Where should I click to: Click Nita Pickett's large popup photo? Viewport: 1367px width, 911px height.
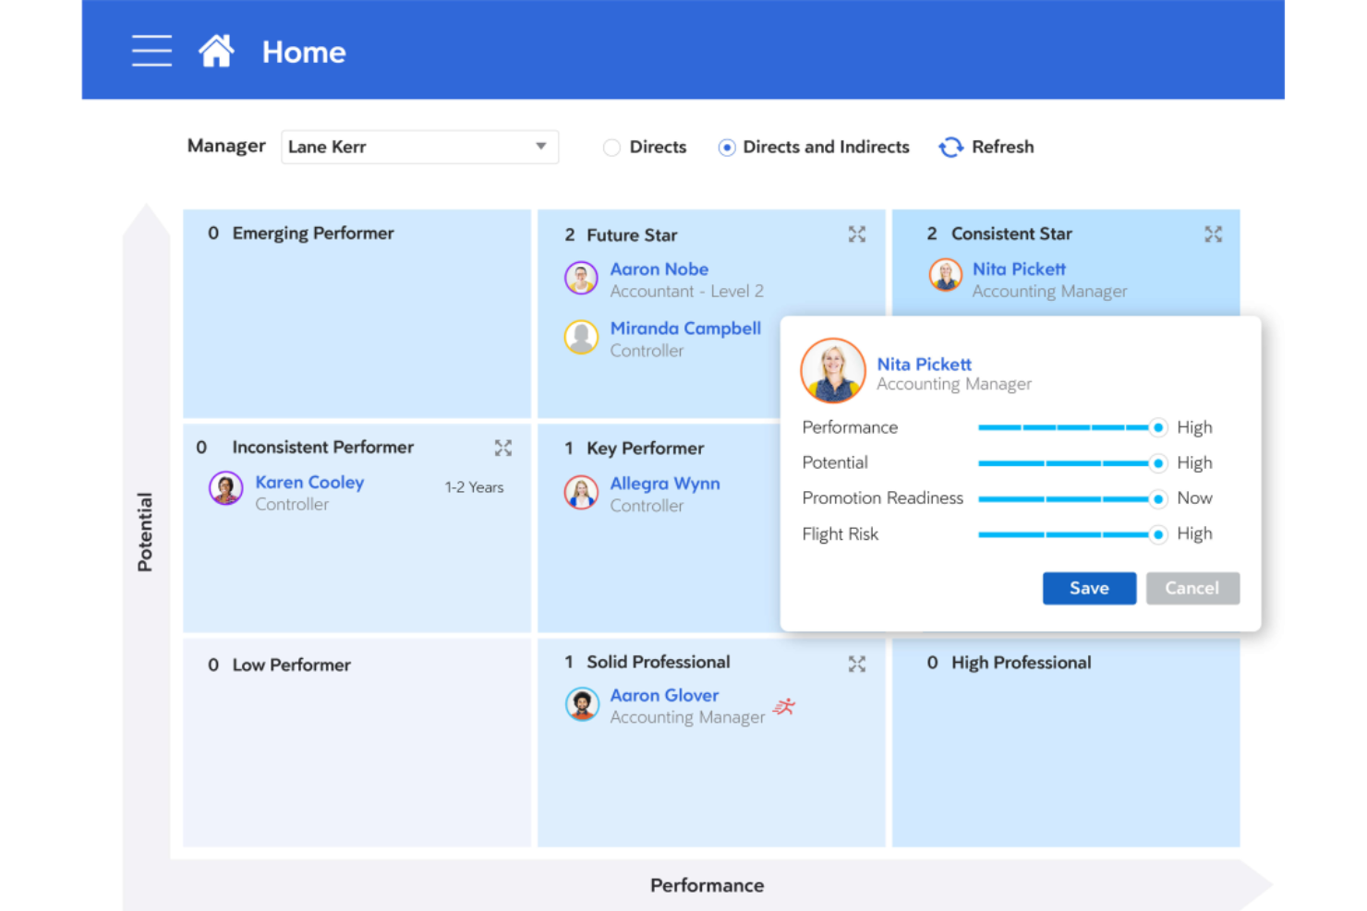click(833, 371)
